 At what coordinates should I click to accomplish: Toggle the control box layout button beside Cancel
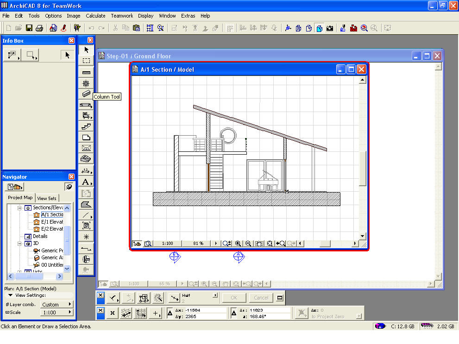280,298
